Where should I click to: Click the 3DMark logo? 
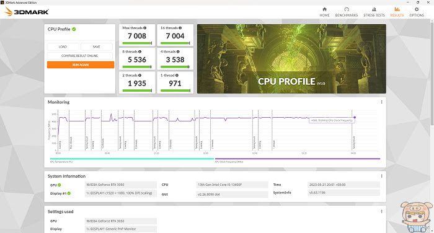(x=27, y=12)
